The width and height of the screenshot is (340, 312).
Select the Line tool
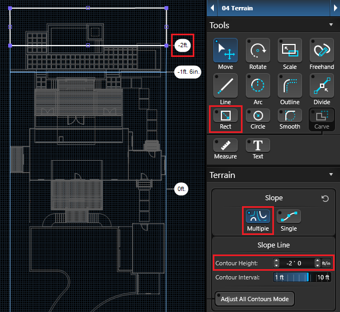pos(225,86)
